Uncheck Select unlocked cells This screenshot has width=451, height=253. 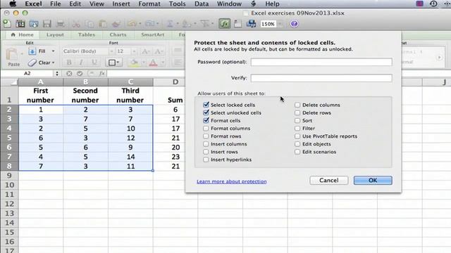point(206,112)
